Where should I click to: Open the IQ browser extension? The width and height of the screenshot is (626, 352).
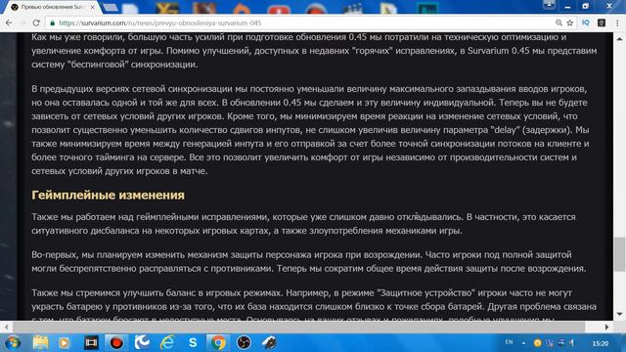point(586,23)
